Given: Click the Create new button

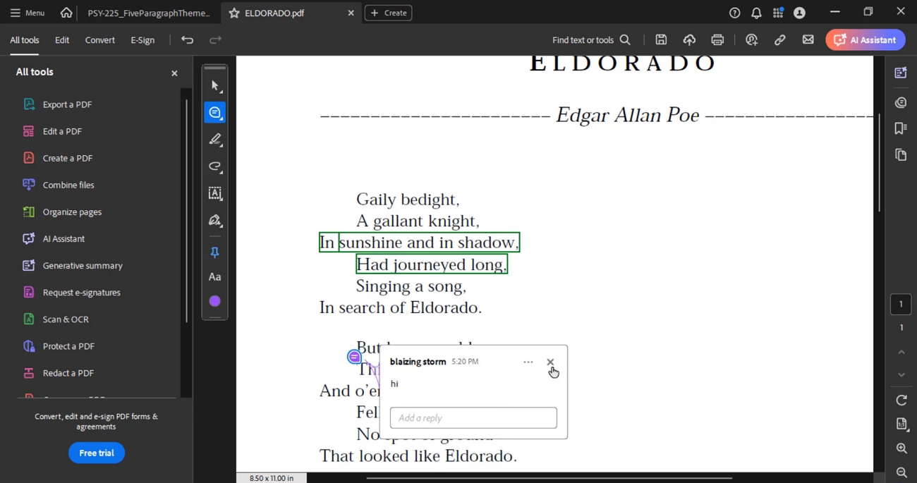Looking at the screenshot, I should [x=389, y=13].
